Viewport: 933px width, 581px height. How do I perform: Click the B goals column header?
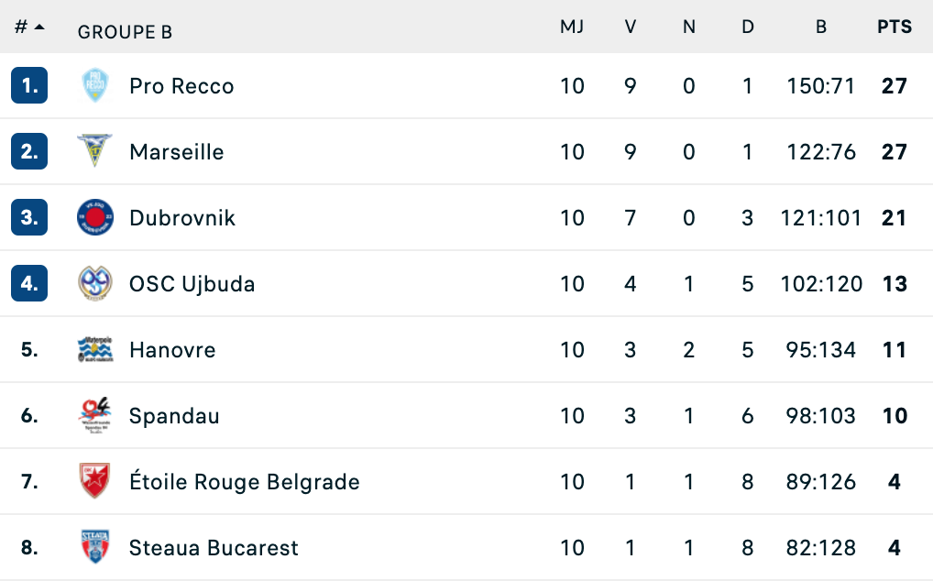pos(821,27)
